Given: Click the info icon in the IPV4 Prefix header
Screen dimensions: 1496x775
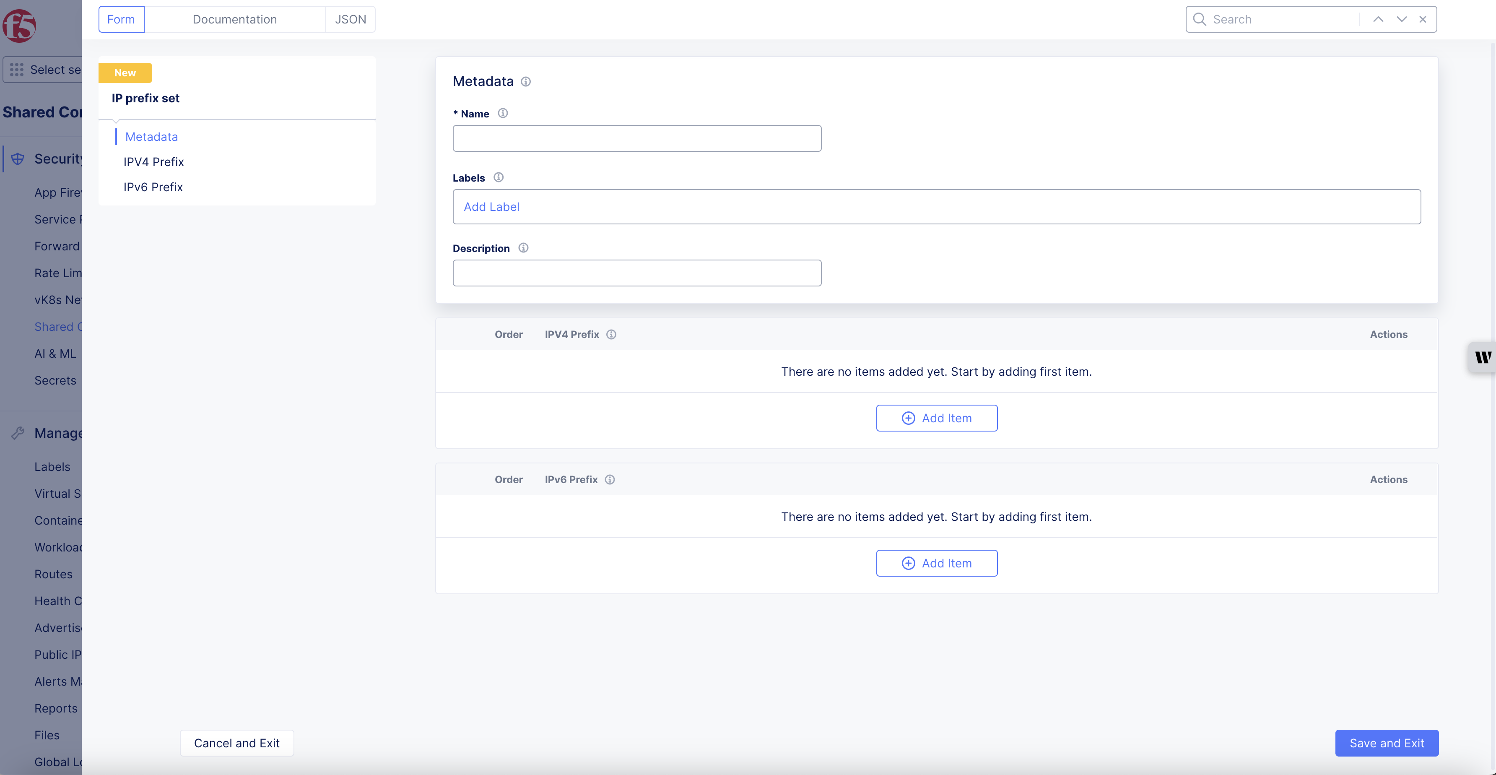Looking at the screenshot, I should point(611,334).
